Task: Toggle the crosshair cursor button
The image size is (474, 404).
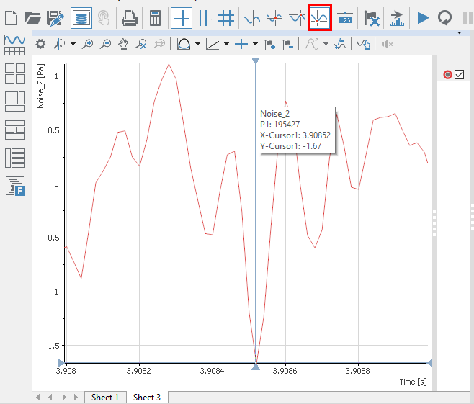Action: (182, 18)
